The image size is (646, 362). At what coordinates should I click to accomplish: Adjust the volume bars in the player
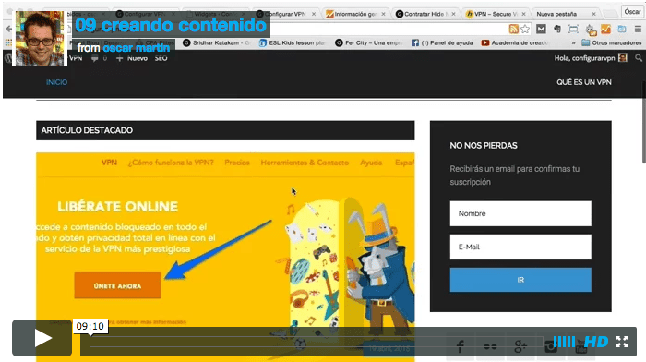(x=564, y=342)
